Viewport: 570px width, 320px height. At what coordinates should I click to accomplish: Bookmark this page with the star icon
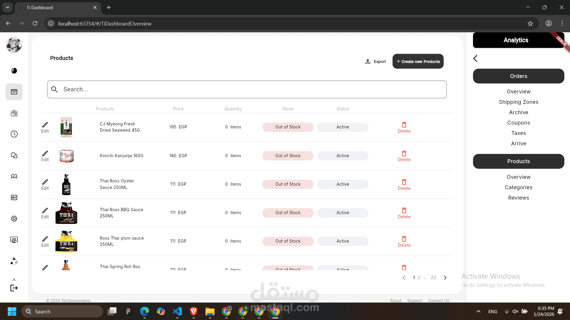pos(530,24)
